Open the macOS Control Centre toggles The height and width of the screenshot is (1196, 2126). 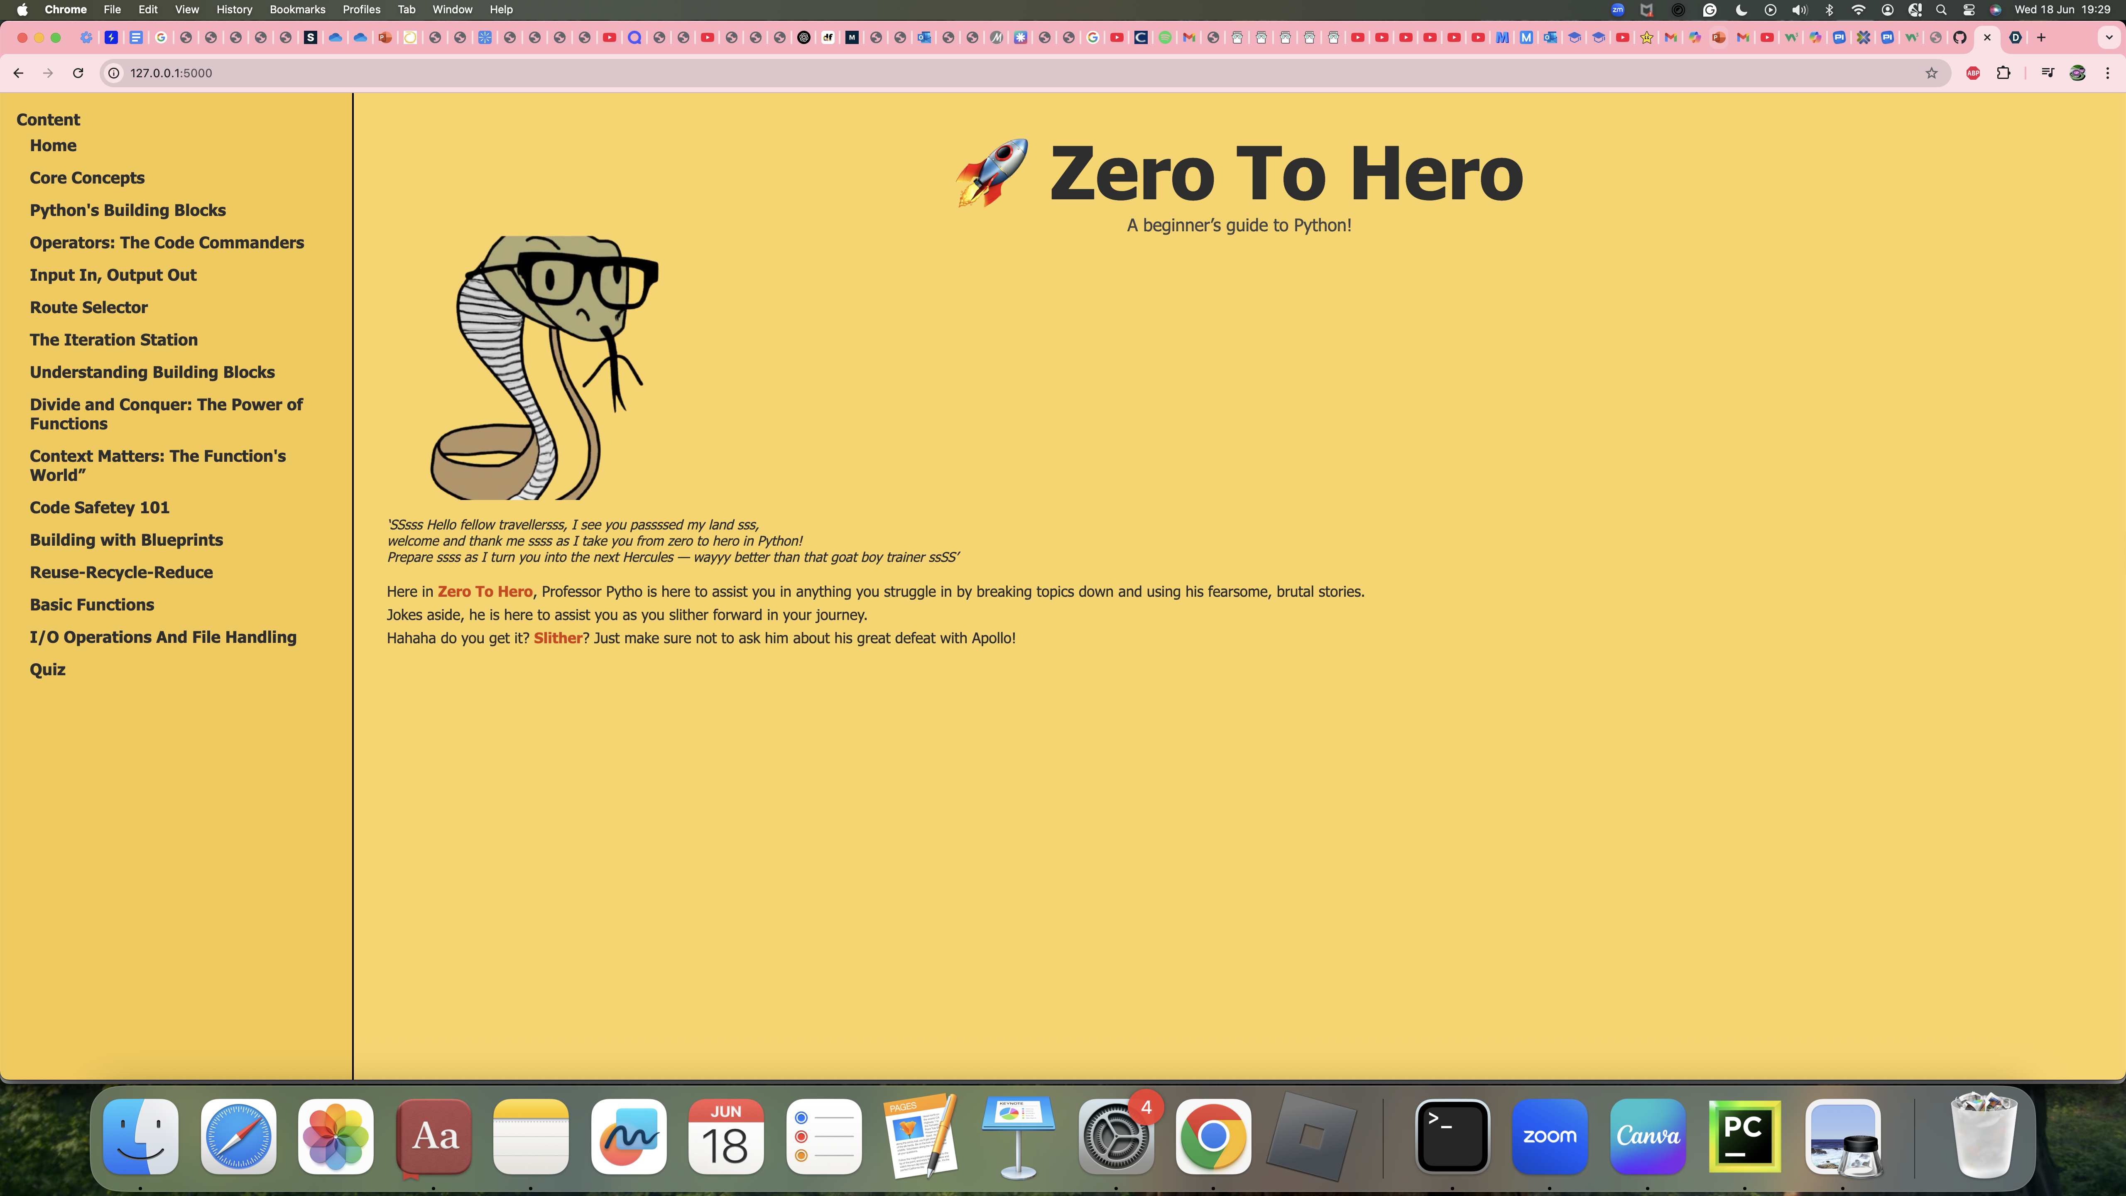(1968, 10)
